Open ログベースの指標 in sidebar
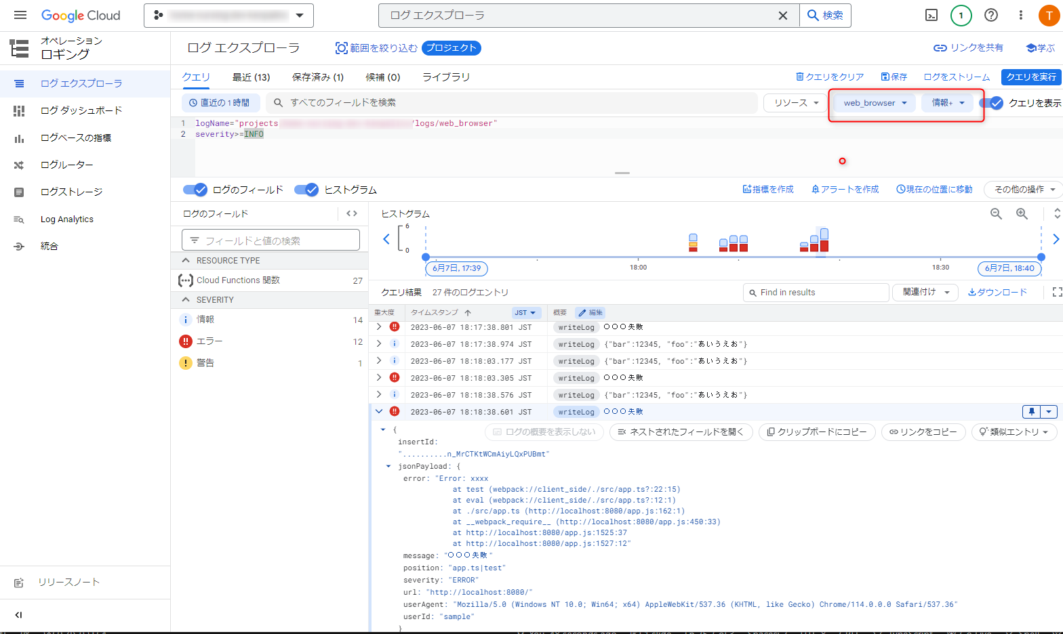This screenshot has width=1063, height=634. click(x=85, y=138)
